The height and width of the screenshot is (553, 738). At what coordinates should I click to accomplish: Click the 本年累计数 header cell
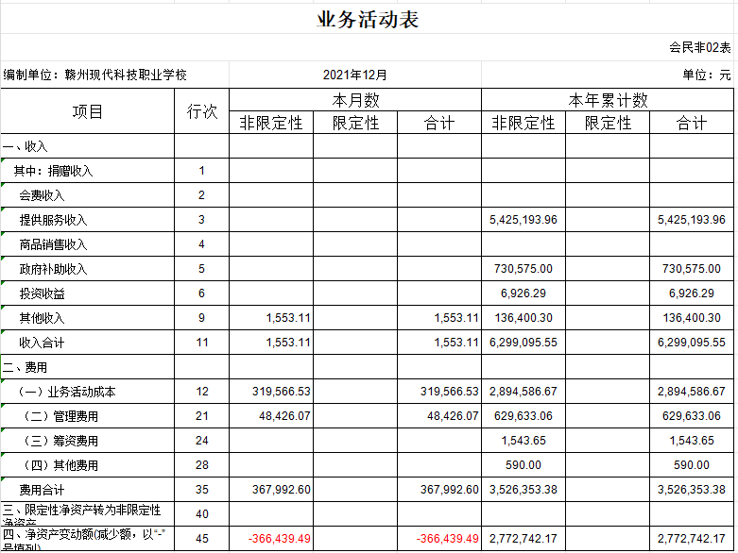tap(608, 100)
